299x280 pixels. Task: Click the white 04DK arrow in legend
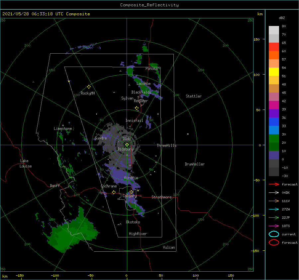[274, 192]
